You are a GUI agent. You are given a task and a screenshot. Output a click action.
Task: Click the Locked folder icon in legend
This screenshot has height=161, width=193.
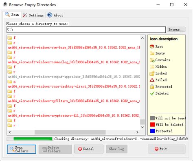pos(152,73)
